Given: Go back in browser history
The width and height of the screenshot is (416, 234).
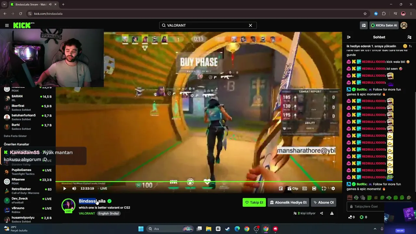Looking at the screenshot, I should click(x=5, y=14).
